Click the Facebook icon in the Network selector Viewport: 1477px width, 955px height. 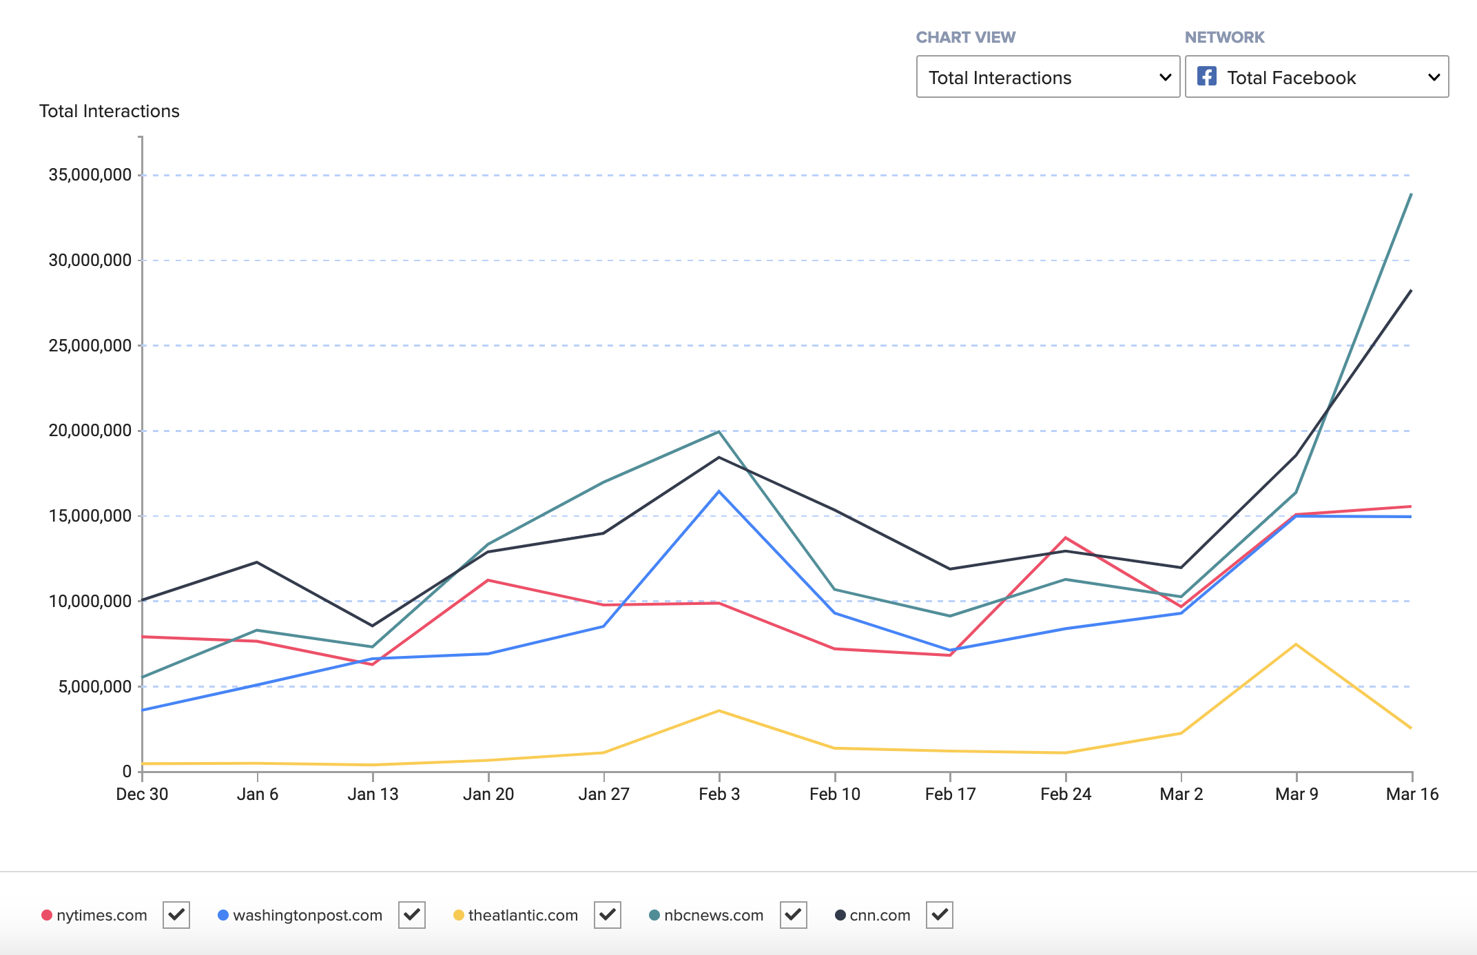tap(1207, 76)
